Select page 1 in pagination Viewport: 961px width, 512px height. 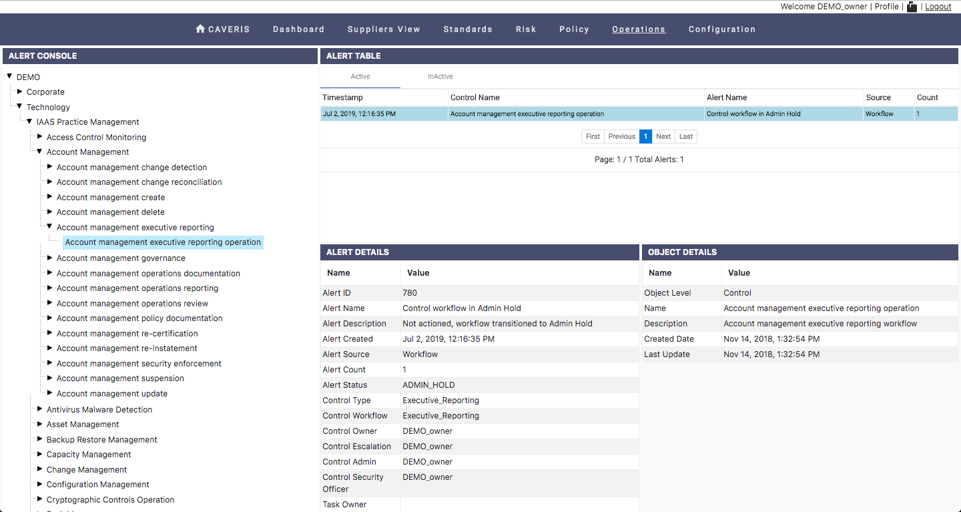[645, 136]
